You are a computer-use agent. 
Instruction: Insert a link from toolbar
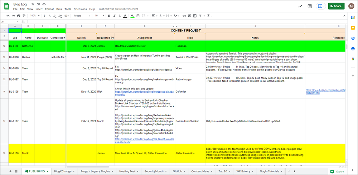point(184,16)
